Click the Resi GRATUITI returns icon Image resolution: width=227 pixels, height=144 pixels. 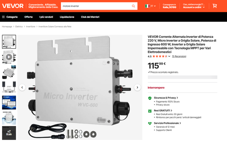150,111
